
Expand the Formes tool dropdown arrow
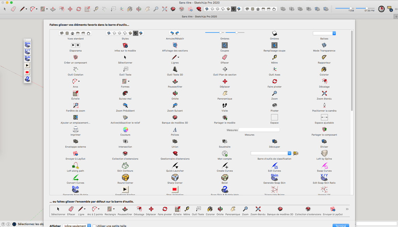click(x=129, y=81)
